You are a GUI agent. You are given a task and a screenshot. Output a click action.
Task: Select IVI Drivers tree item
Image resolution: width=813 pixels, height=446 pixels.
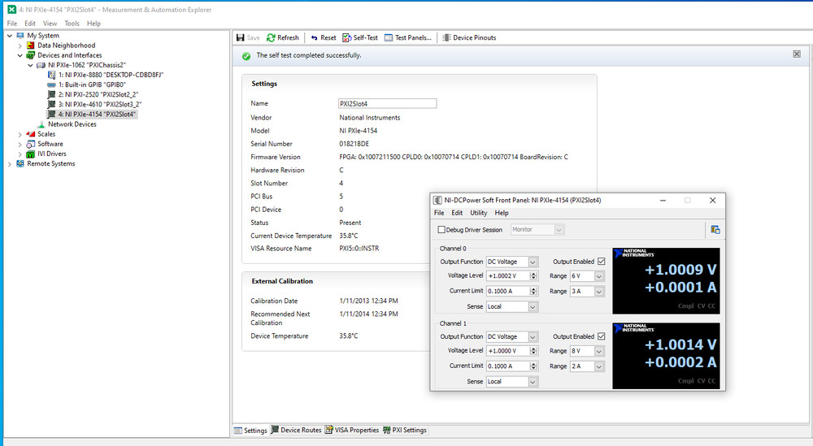51,154
